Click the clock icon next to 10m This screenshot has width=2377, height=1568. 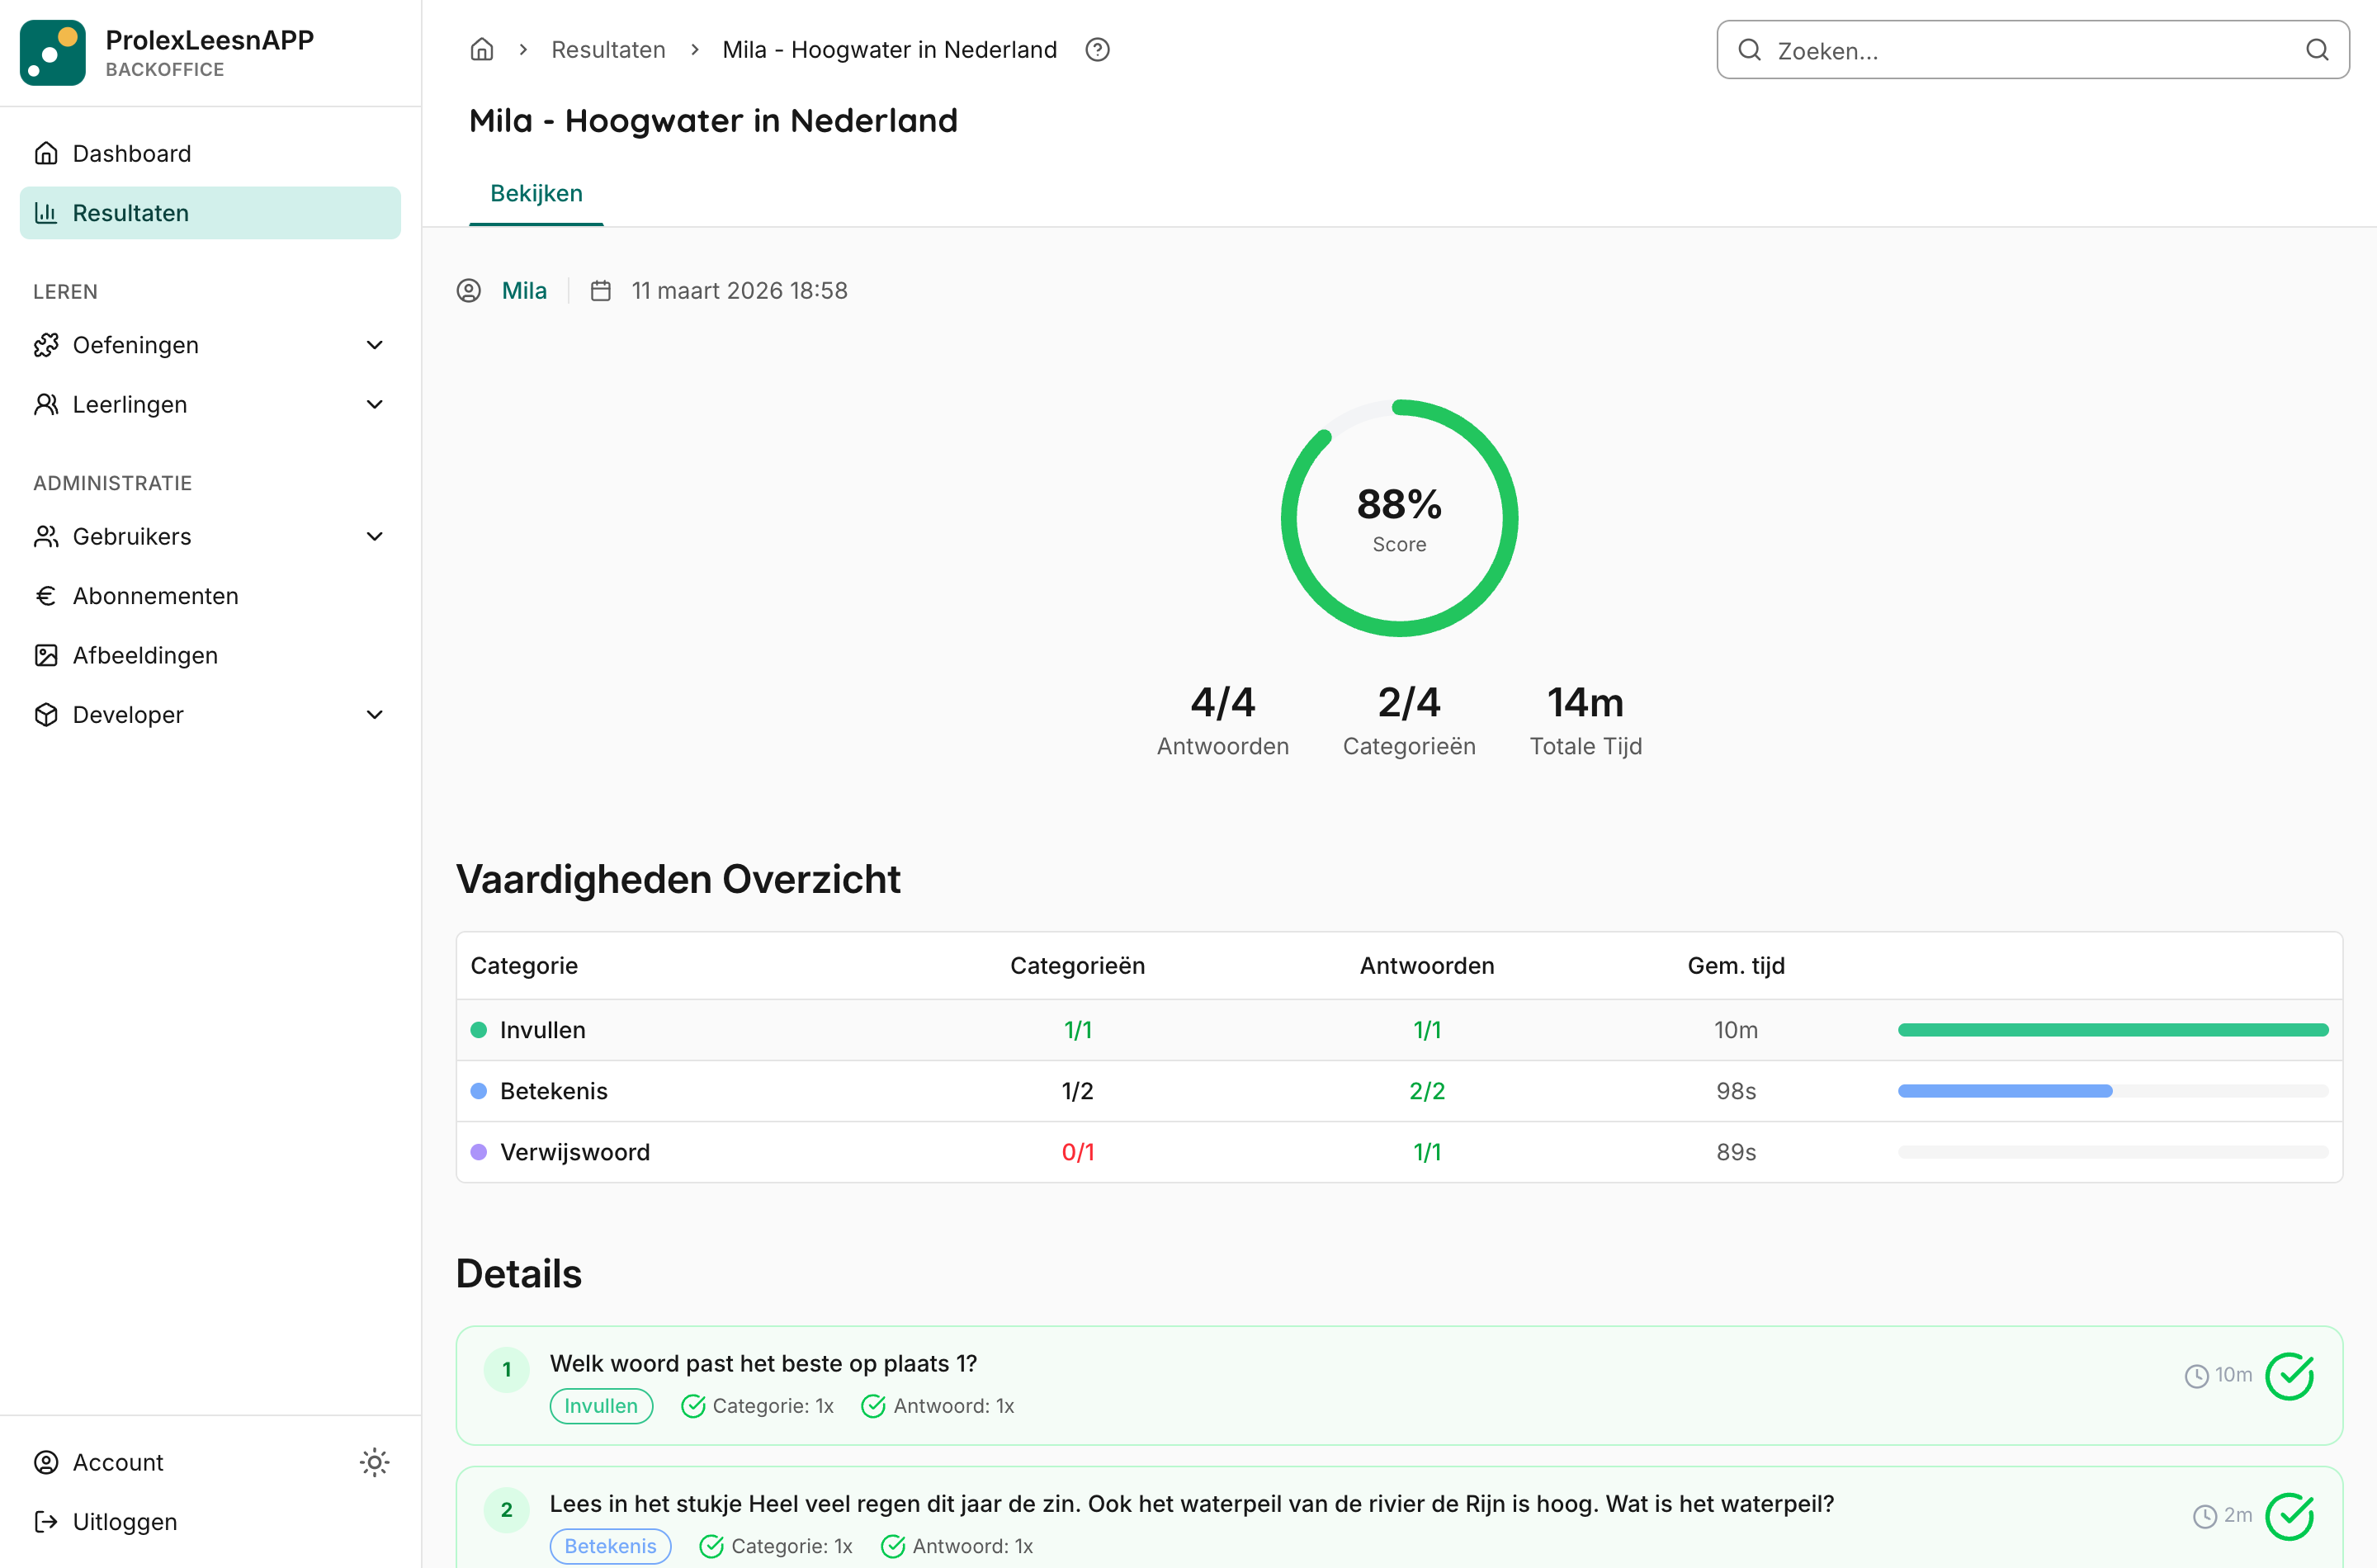point(2196,1376)
